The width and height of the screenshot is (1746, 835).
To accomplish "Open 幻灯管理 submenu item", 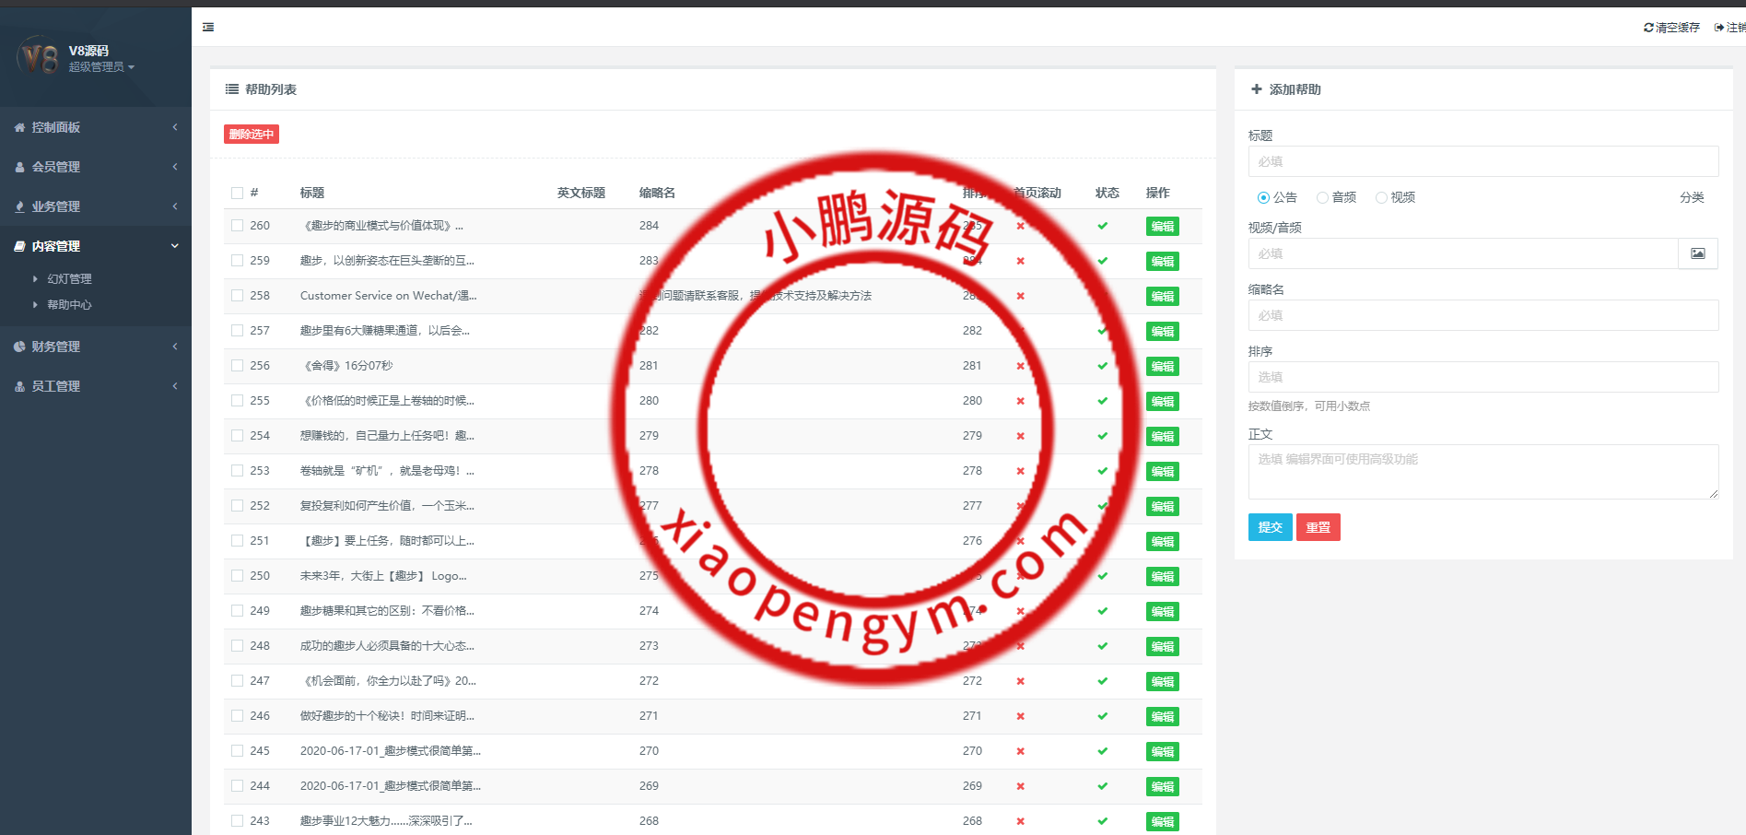I will [x=69, y=278].
